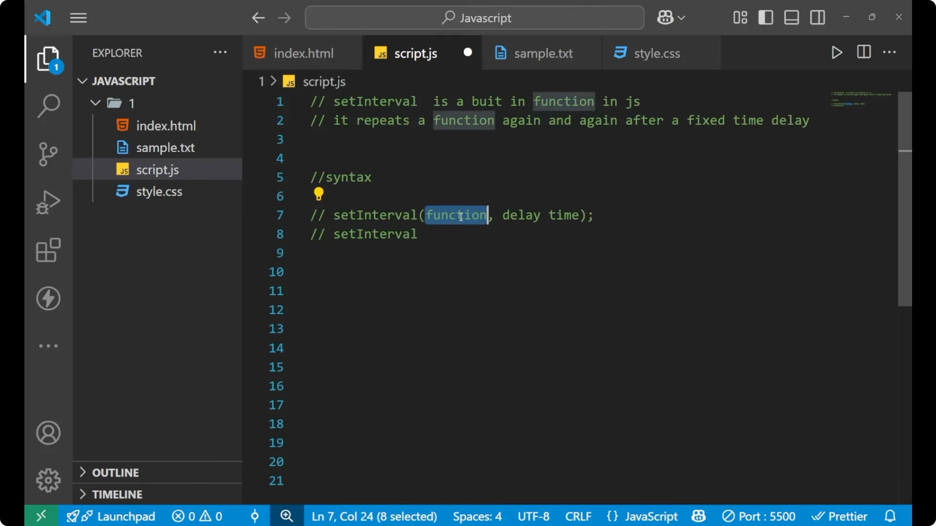This screenshot has height=526, width=936.
Task: Open the sample.txt tab
Action: (544, 53)
